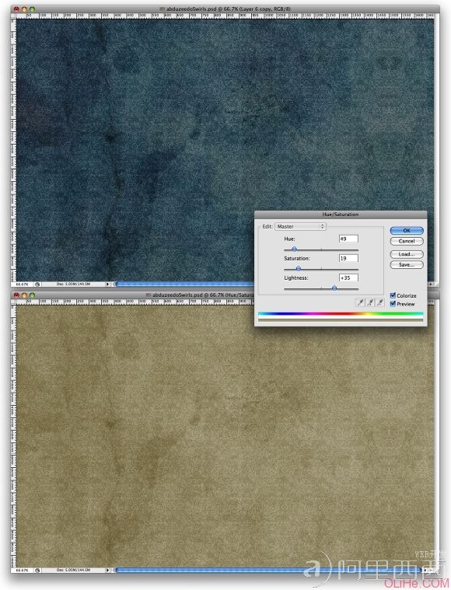Image resolution: width=451 pixels, height=590 pixels.
Task: Open the Edit Master dropdown
Action: click(x=300, y=226)
